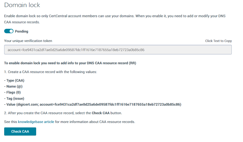Select the Tag (issue) line
243x142 pixels.
tap(14, 98)
